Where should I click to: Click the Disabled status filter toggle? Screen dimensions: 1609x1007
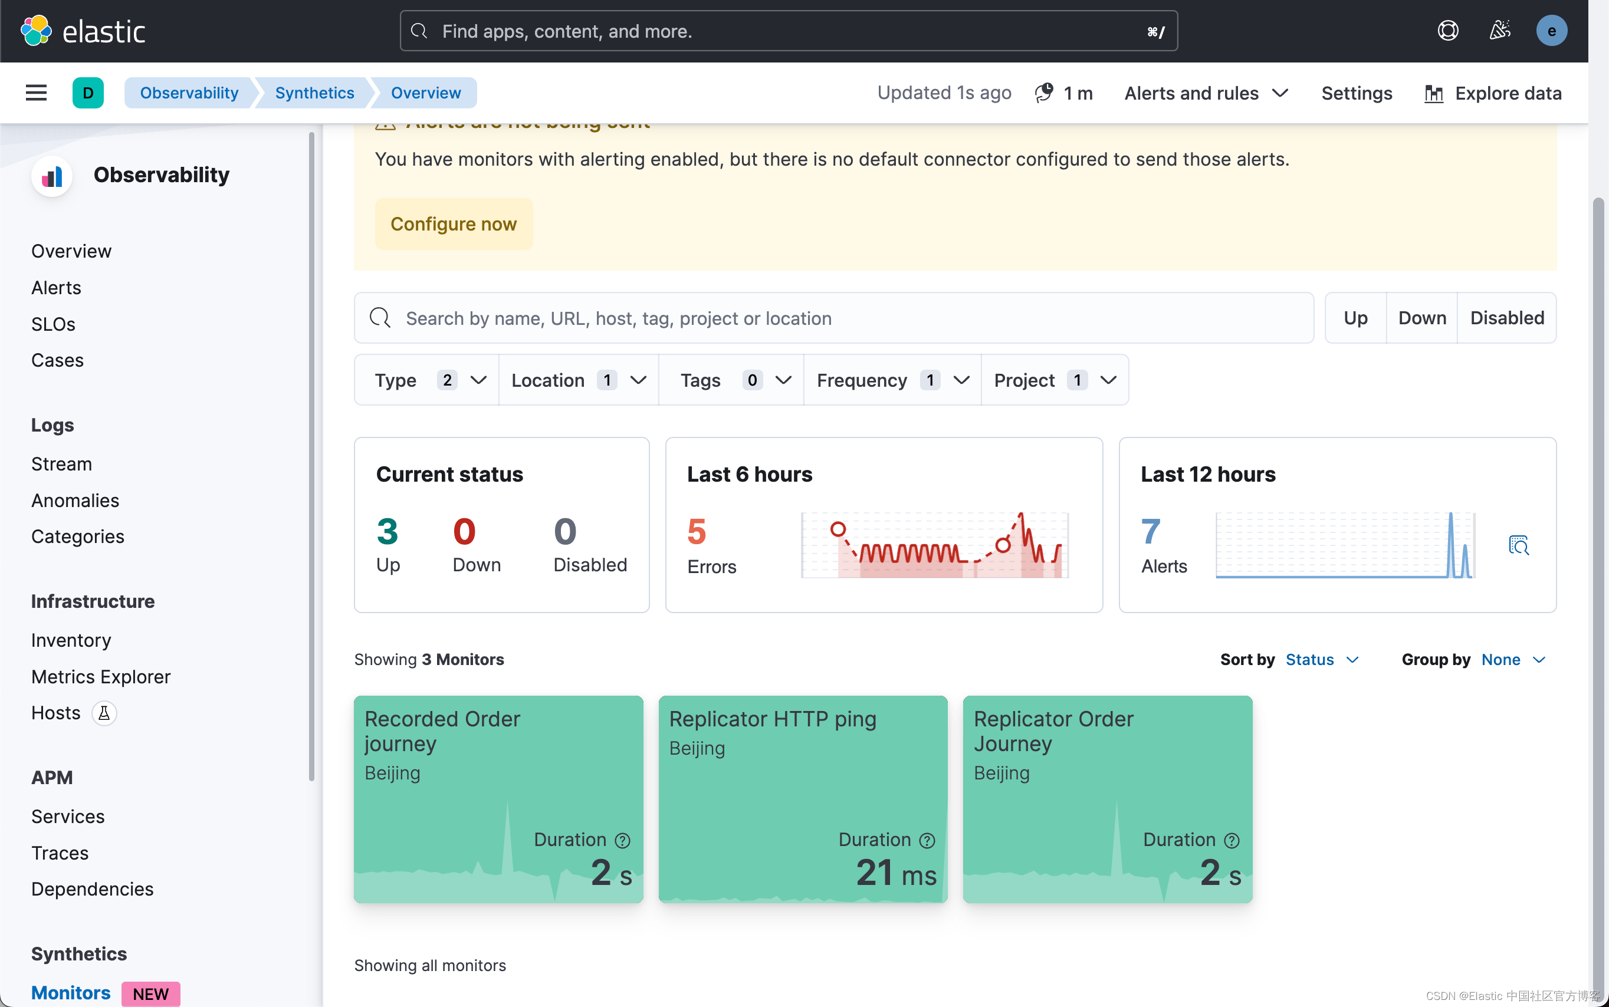click(1506, 317)
